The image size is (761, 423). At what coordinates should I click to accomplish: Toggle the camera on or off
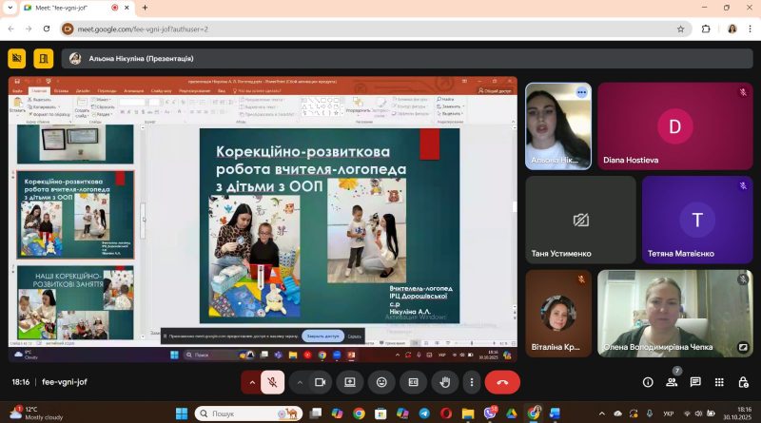tap(320, 382)
